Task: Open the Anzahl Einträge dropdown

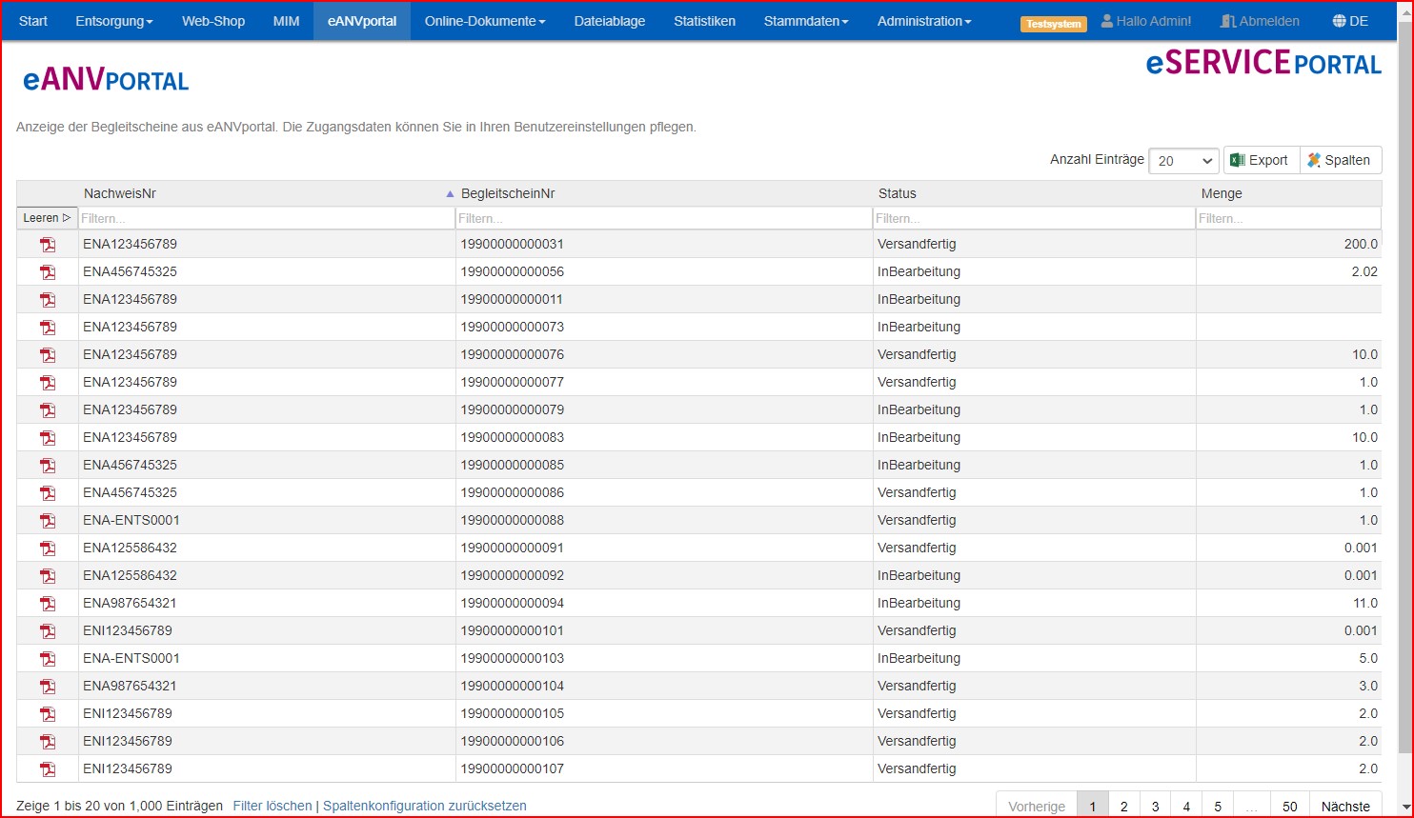Action: (x=1183, y=161)
